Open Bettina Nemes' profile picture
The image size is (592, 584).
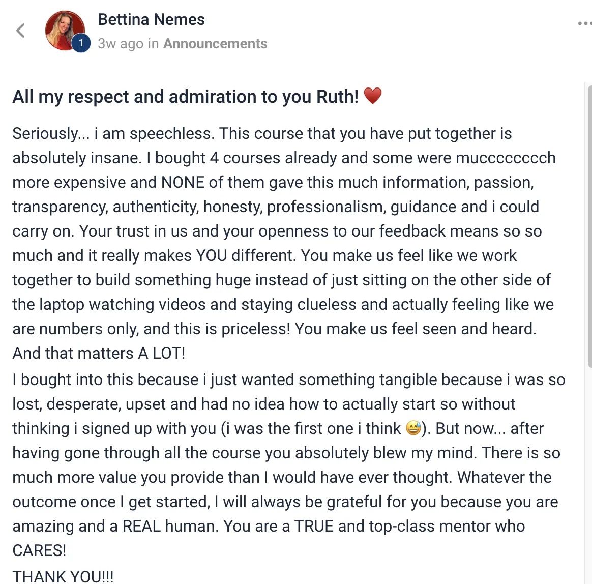coord(65,30)
